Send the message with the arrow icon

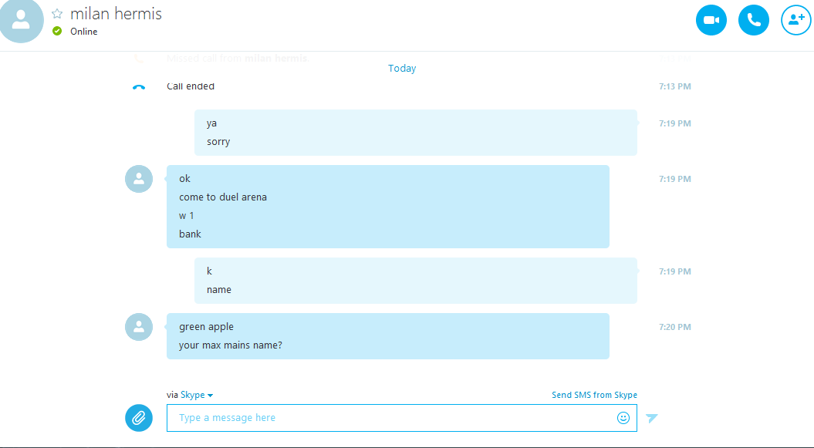[x=651, y=418]
